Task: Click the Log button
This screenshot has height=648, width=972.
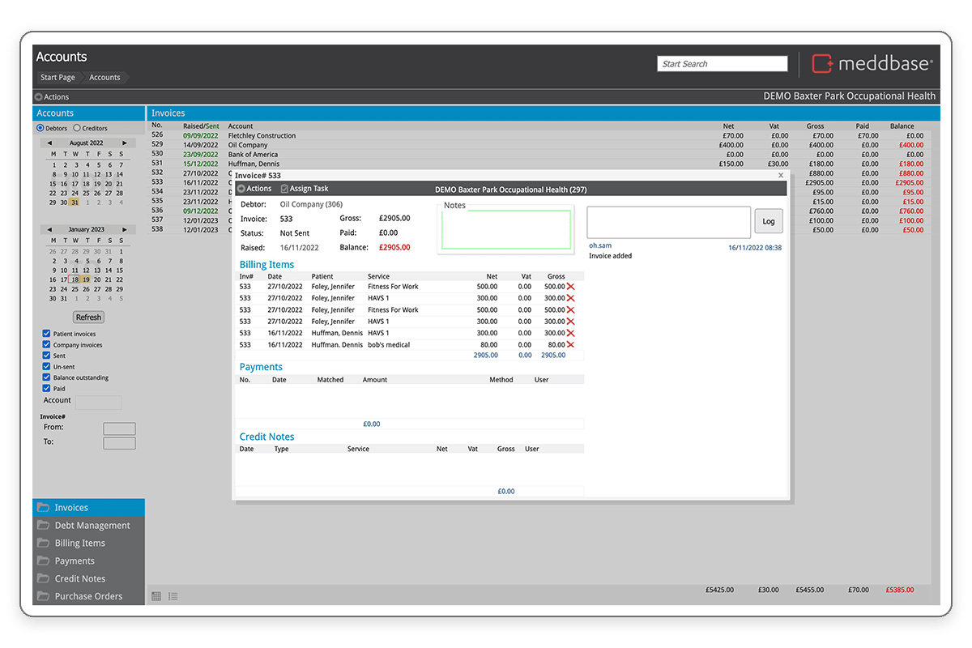Action: click(769, 221)
